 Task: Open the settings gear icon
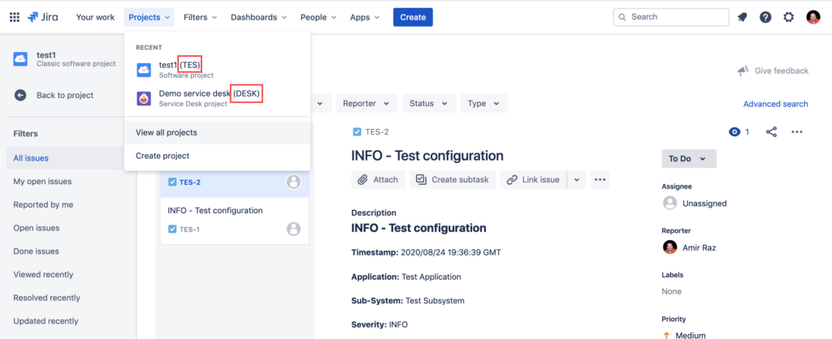click(x=789, y=17)
